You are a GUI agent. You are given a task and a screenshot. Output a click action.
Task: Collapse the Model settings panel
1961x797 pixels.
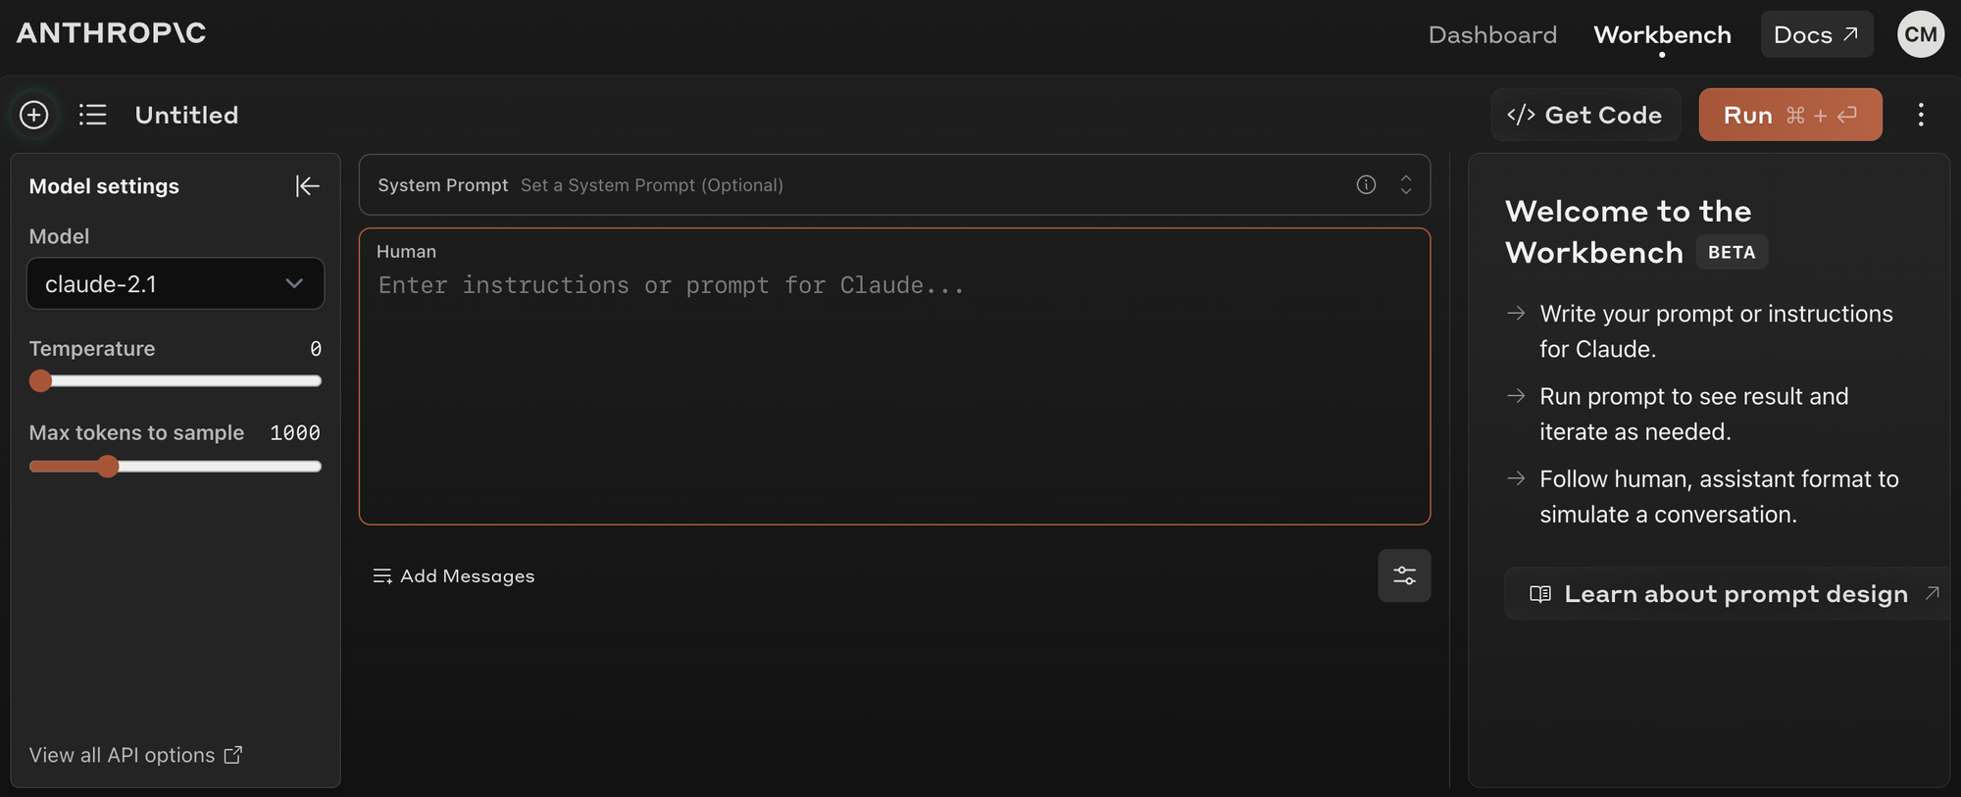307,186
